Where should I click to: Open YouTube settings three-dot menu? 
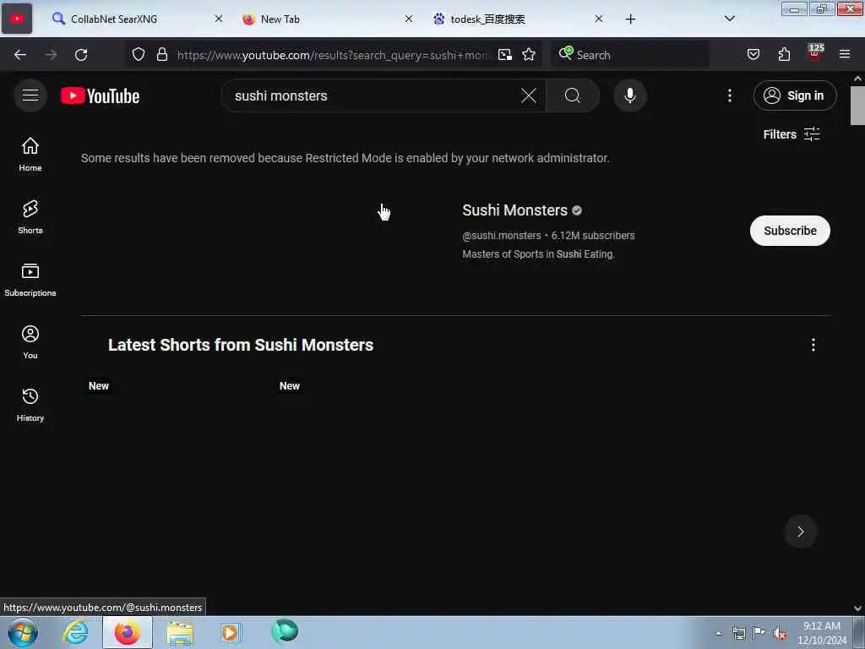point(730,95)
